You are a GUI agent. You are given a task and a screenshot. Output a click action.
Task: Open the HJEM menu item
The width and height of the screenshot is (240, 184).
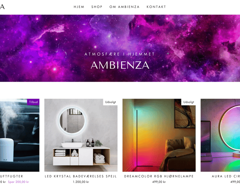79,7
